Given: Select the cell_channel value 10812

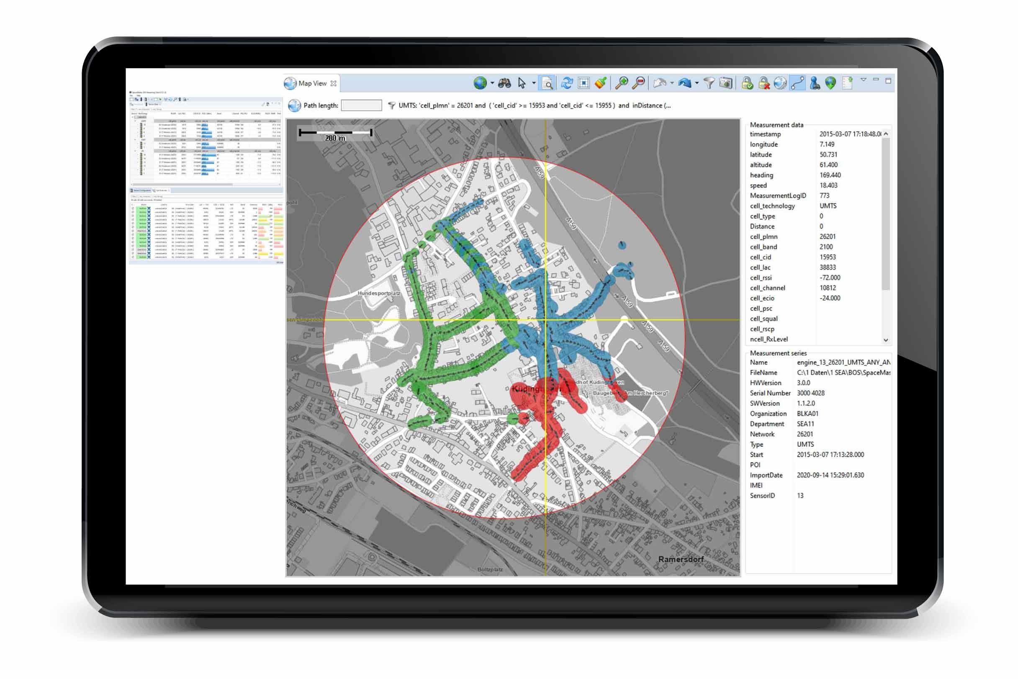Looking at the screenshot, I should pos(828,288).
